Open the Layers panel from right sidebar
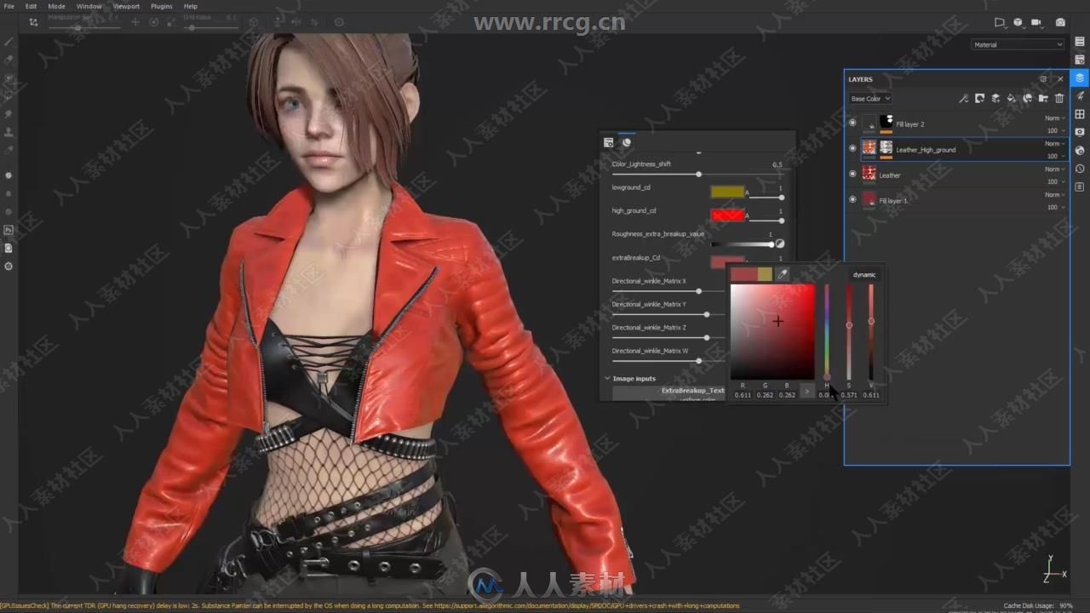The width and height of the screenshot is (1090, 613). 1080,77
